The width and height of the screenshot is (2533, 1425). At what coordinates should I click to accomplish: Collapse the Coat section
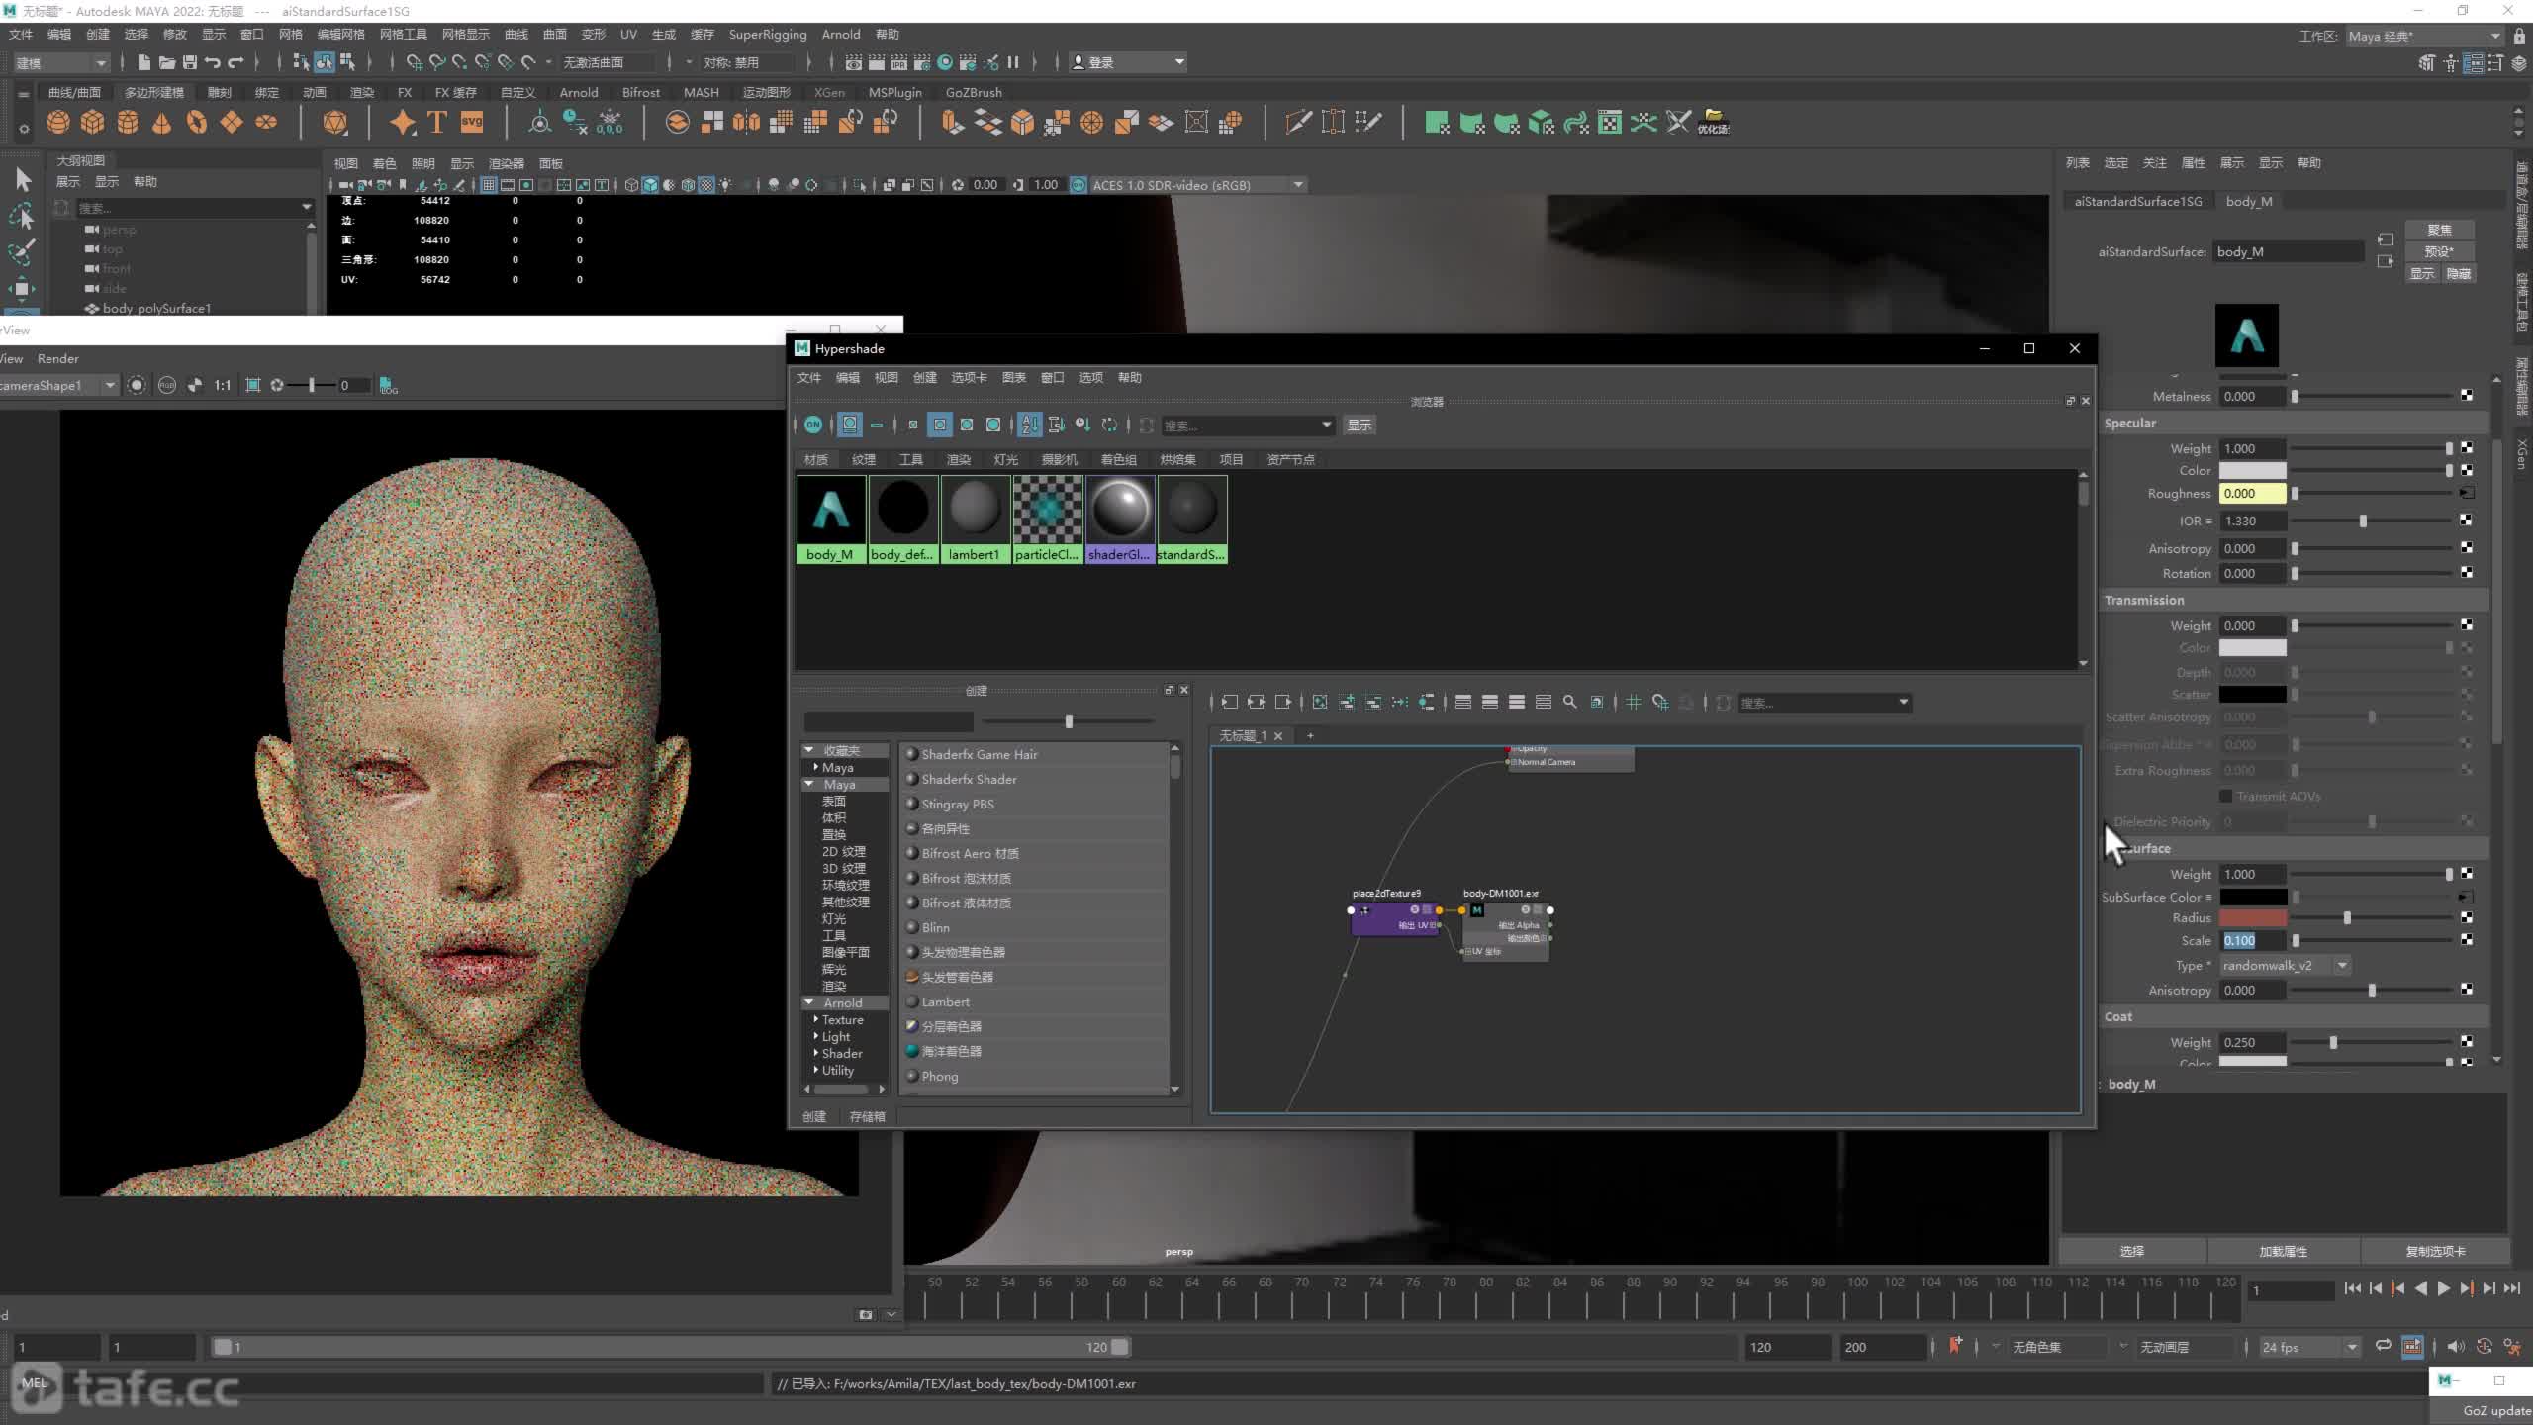coord(2118,1016)
